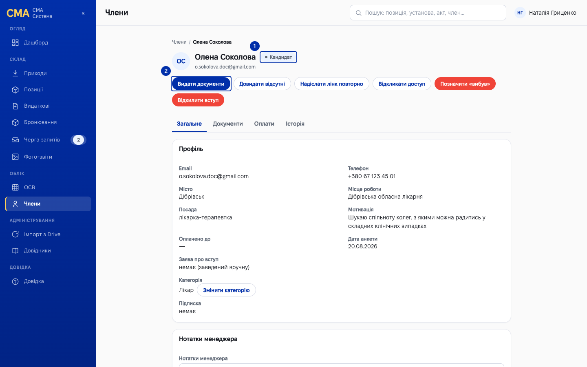Click the ОСВ table icon
Viewport: 587px width, 367px height.
[x=15, y=188]
